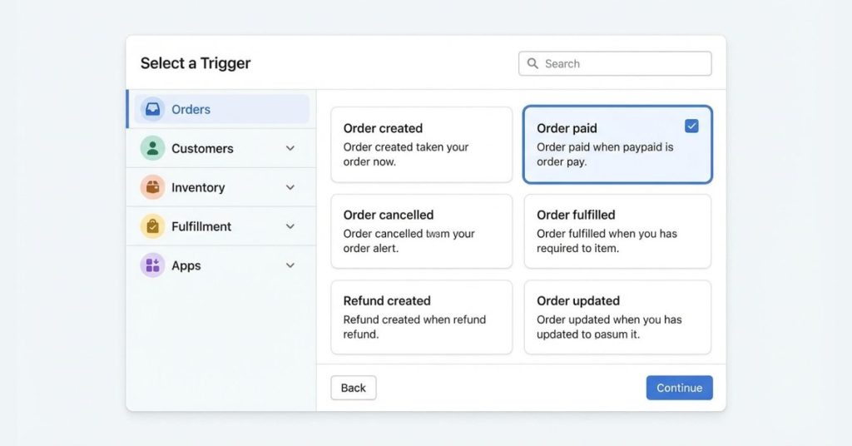Click the Inventory box icon

152,187
